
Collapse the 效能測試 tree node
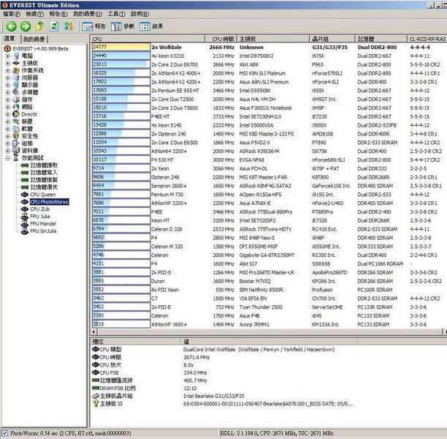8,158
